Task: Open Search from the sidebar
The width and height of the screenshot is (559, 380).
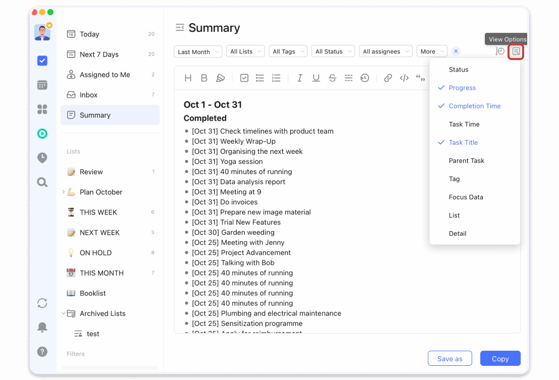Action: click(x=42, y=182)
